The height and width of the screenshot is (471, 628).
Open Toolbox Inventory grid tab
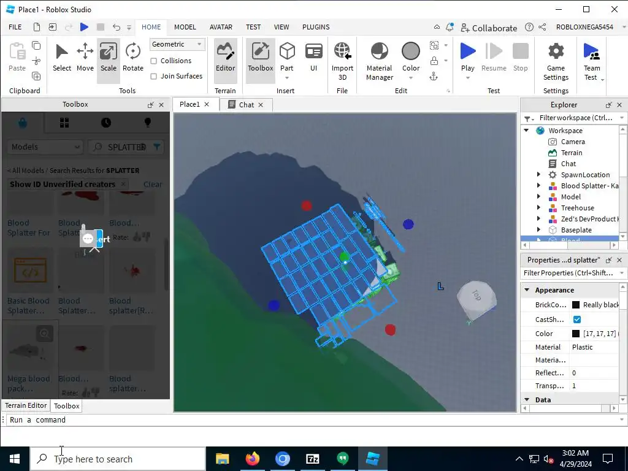click(64, 123)
